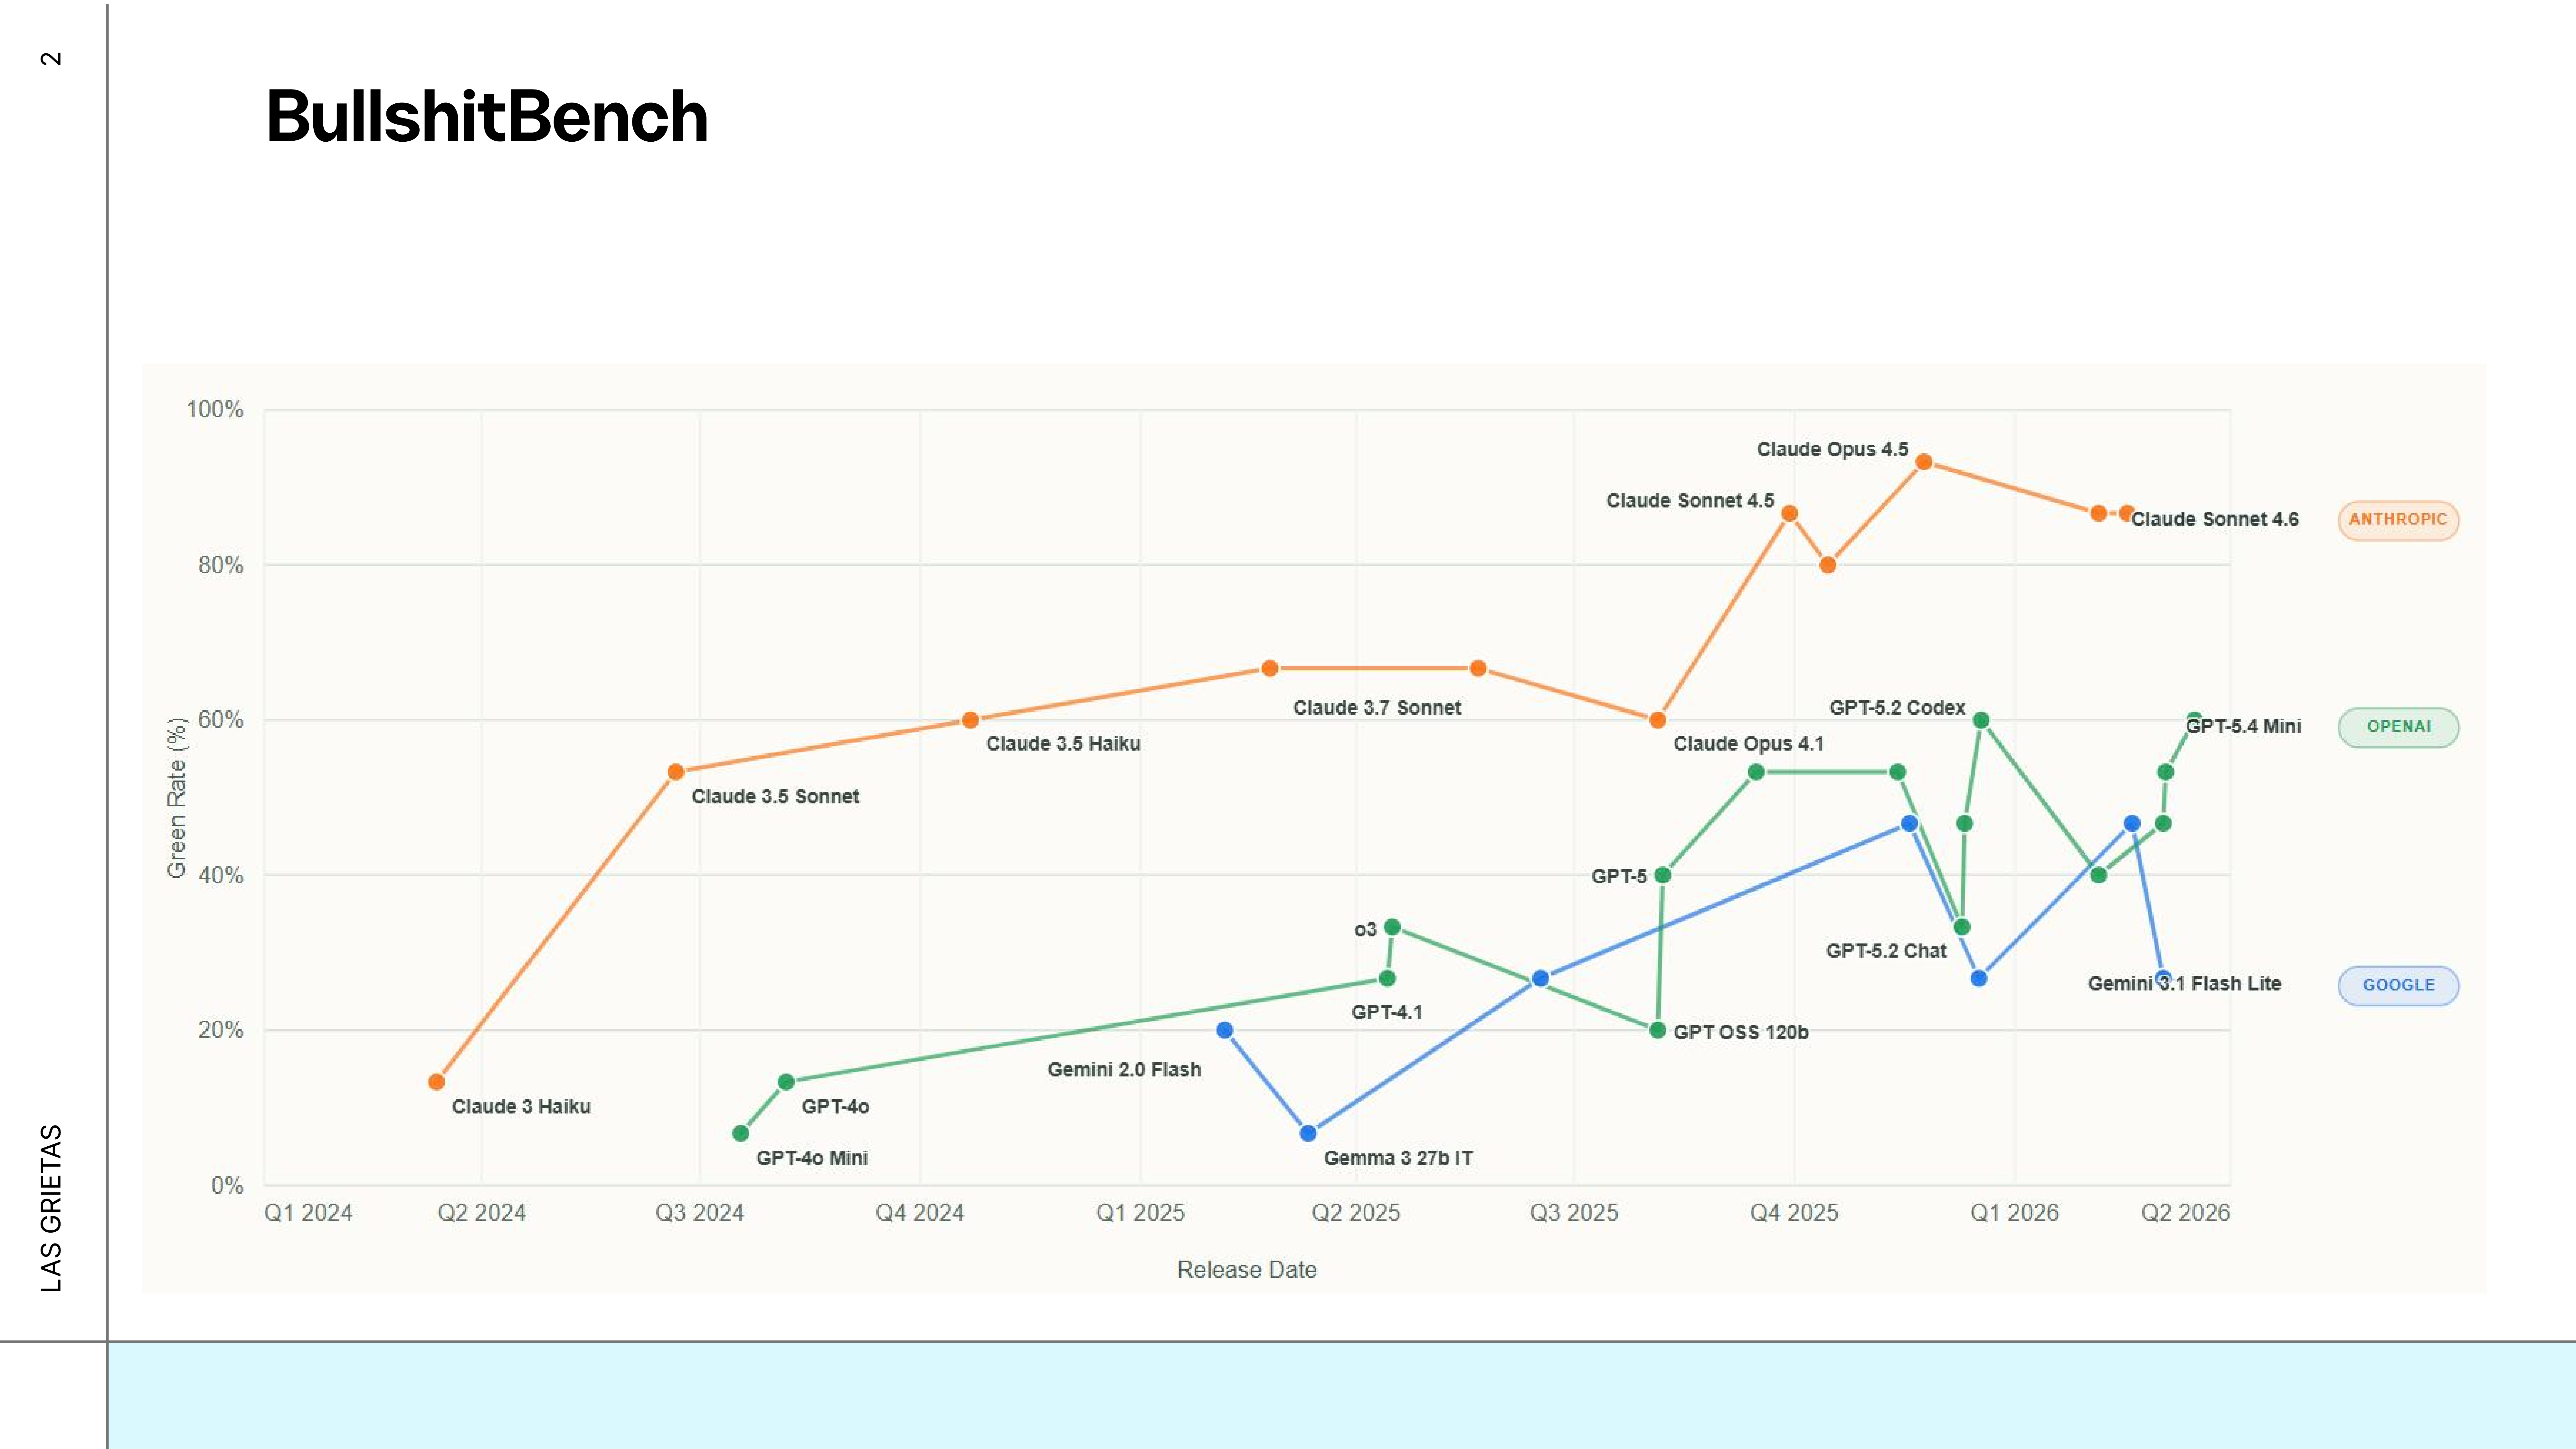Click the Claude 3.5 Haiku data point

tap(970, 720)
